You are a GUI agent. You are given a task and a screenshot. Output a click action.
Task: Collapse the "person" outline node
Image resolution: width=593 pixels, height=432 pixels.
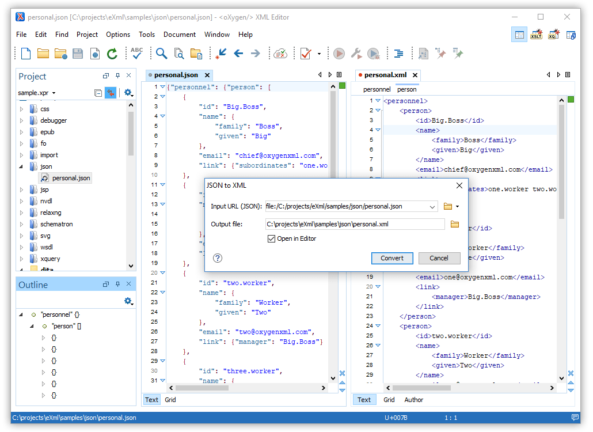(x=32, y=326)
